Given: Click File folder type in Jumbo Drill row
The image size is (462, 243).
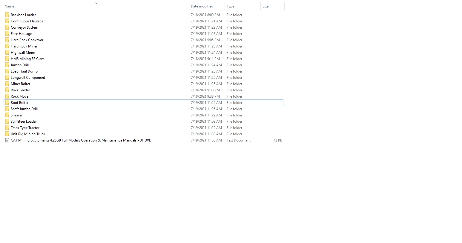Looking at the screenshot, I should click(x=234, y=65).
